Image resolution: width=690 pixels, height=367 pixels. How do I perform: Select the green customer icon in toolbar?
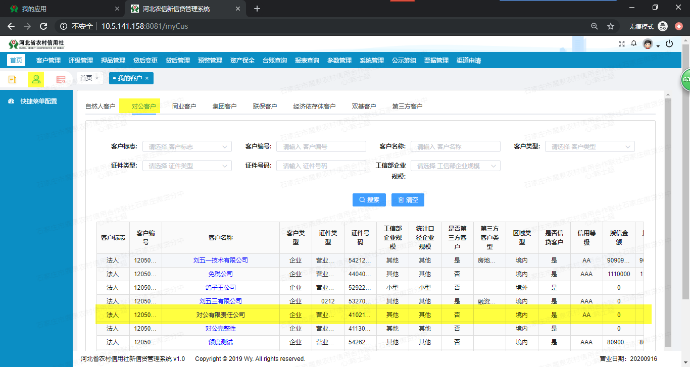click(x=36, y=79)
